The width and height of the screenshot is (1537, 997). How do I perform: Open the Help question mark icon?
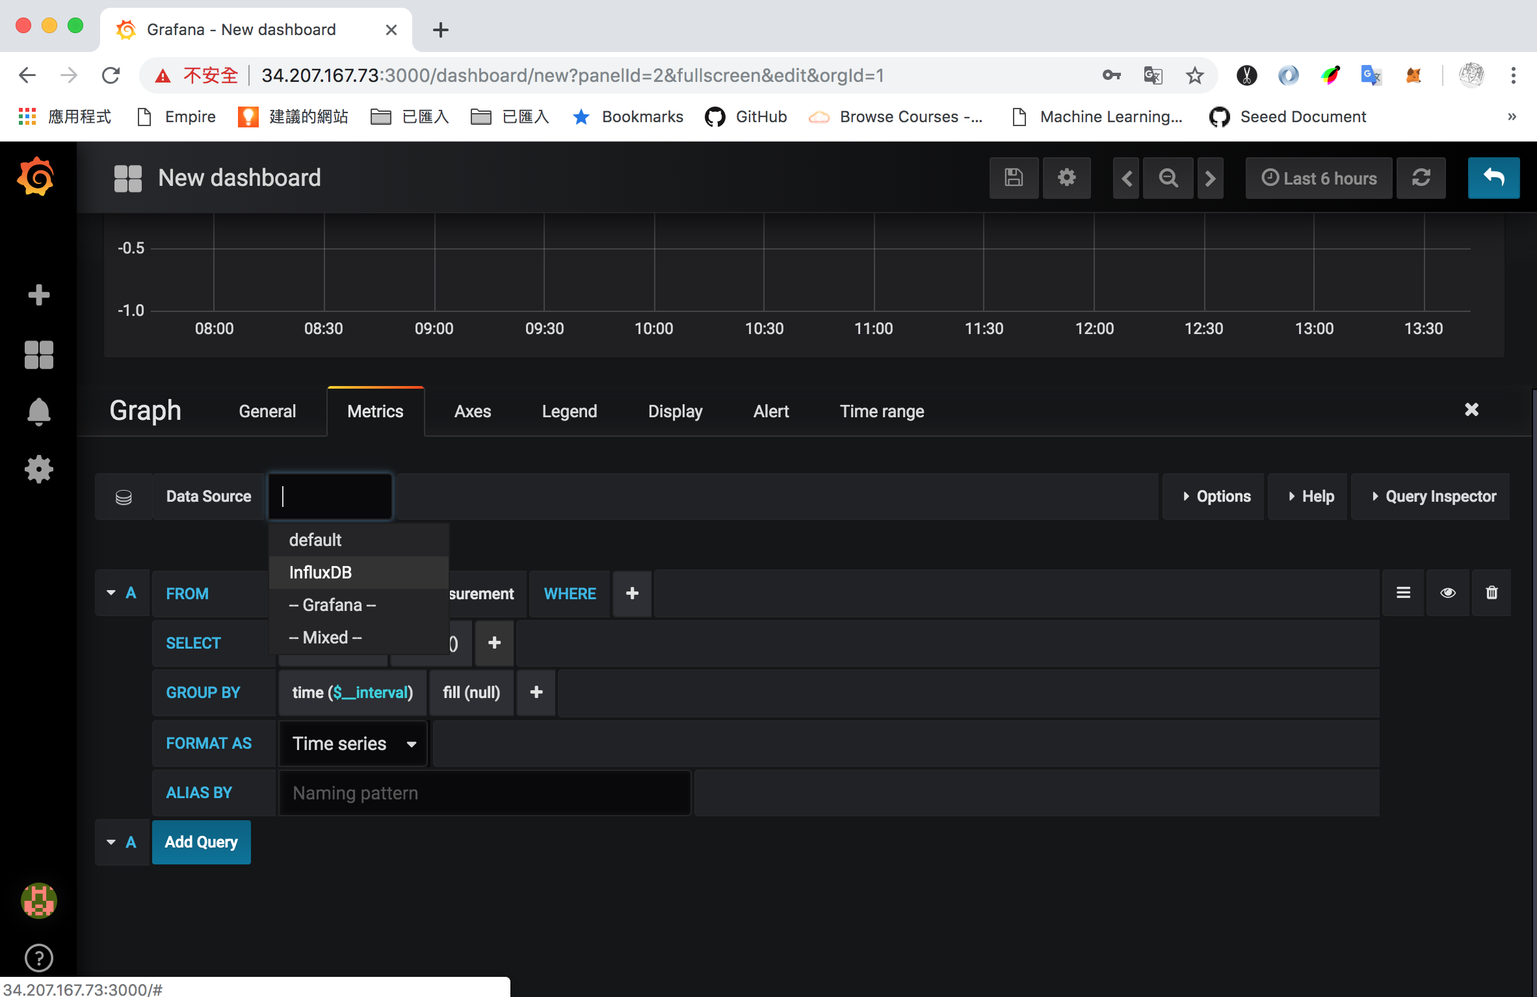click(x=38, y=958)
